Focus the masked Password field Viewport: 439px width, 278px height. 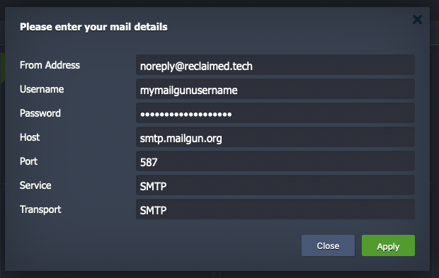[x=275, y=113]
